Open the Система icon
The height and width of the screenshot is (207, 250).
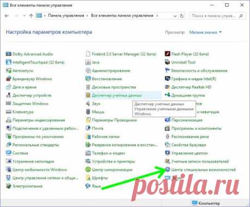(9, 153)
